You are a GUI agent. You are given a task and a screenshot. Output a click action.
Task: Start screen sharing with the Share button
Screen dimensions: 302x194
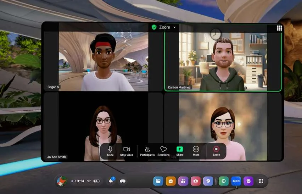(x=180, y=151)
